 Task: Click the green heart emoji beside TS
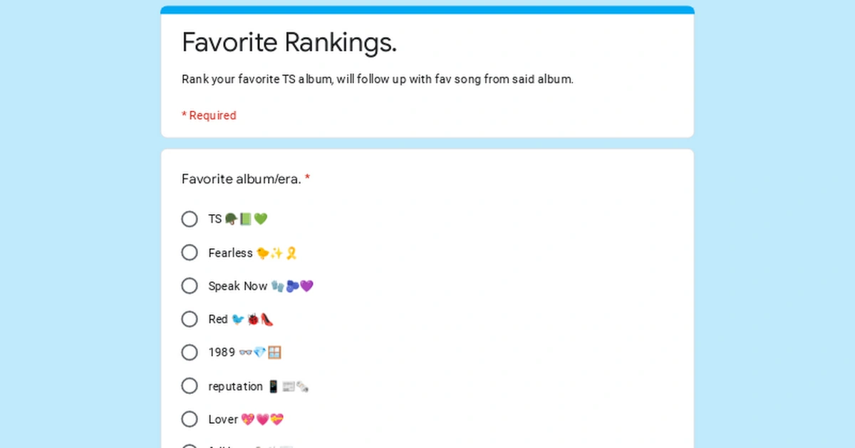coord(260,218)
